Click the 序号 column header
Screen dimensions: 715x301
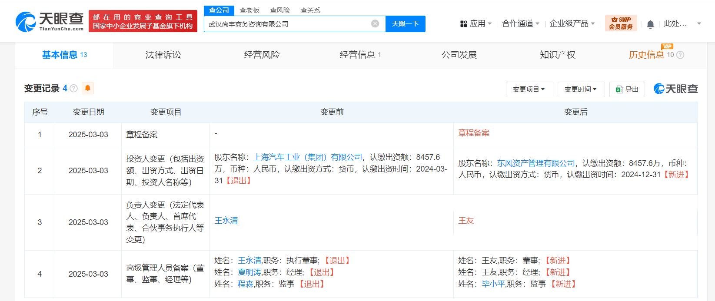coord(40,112)
